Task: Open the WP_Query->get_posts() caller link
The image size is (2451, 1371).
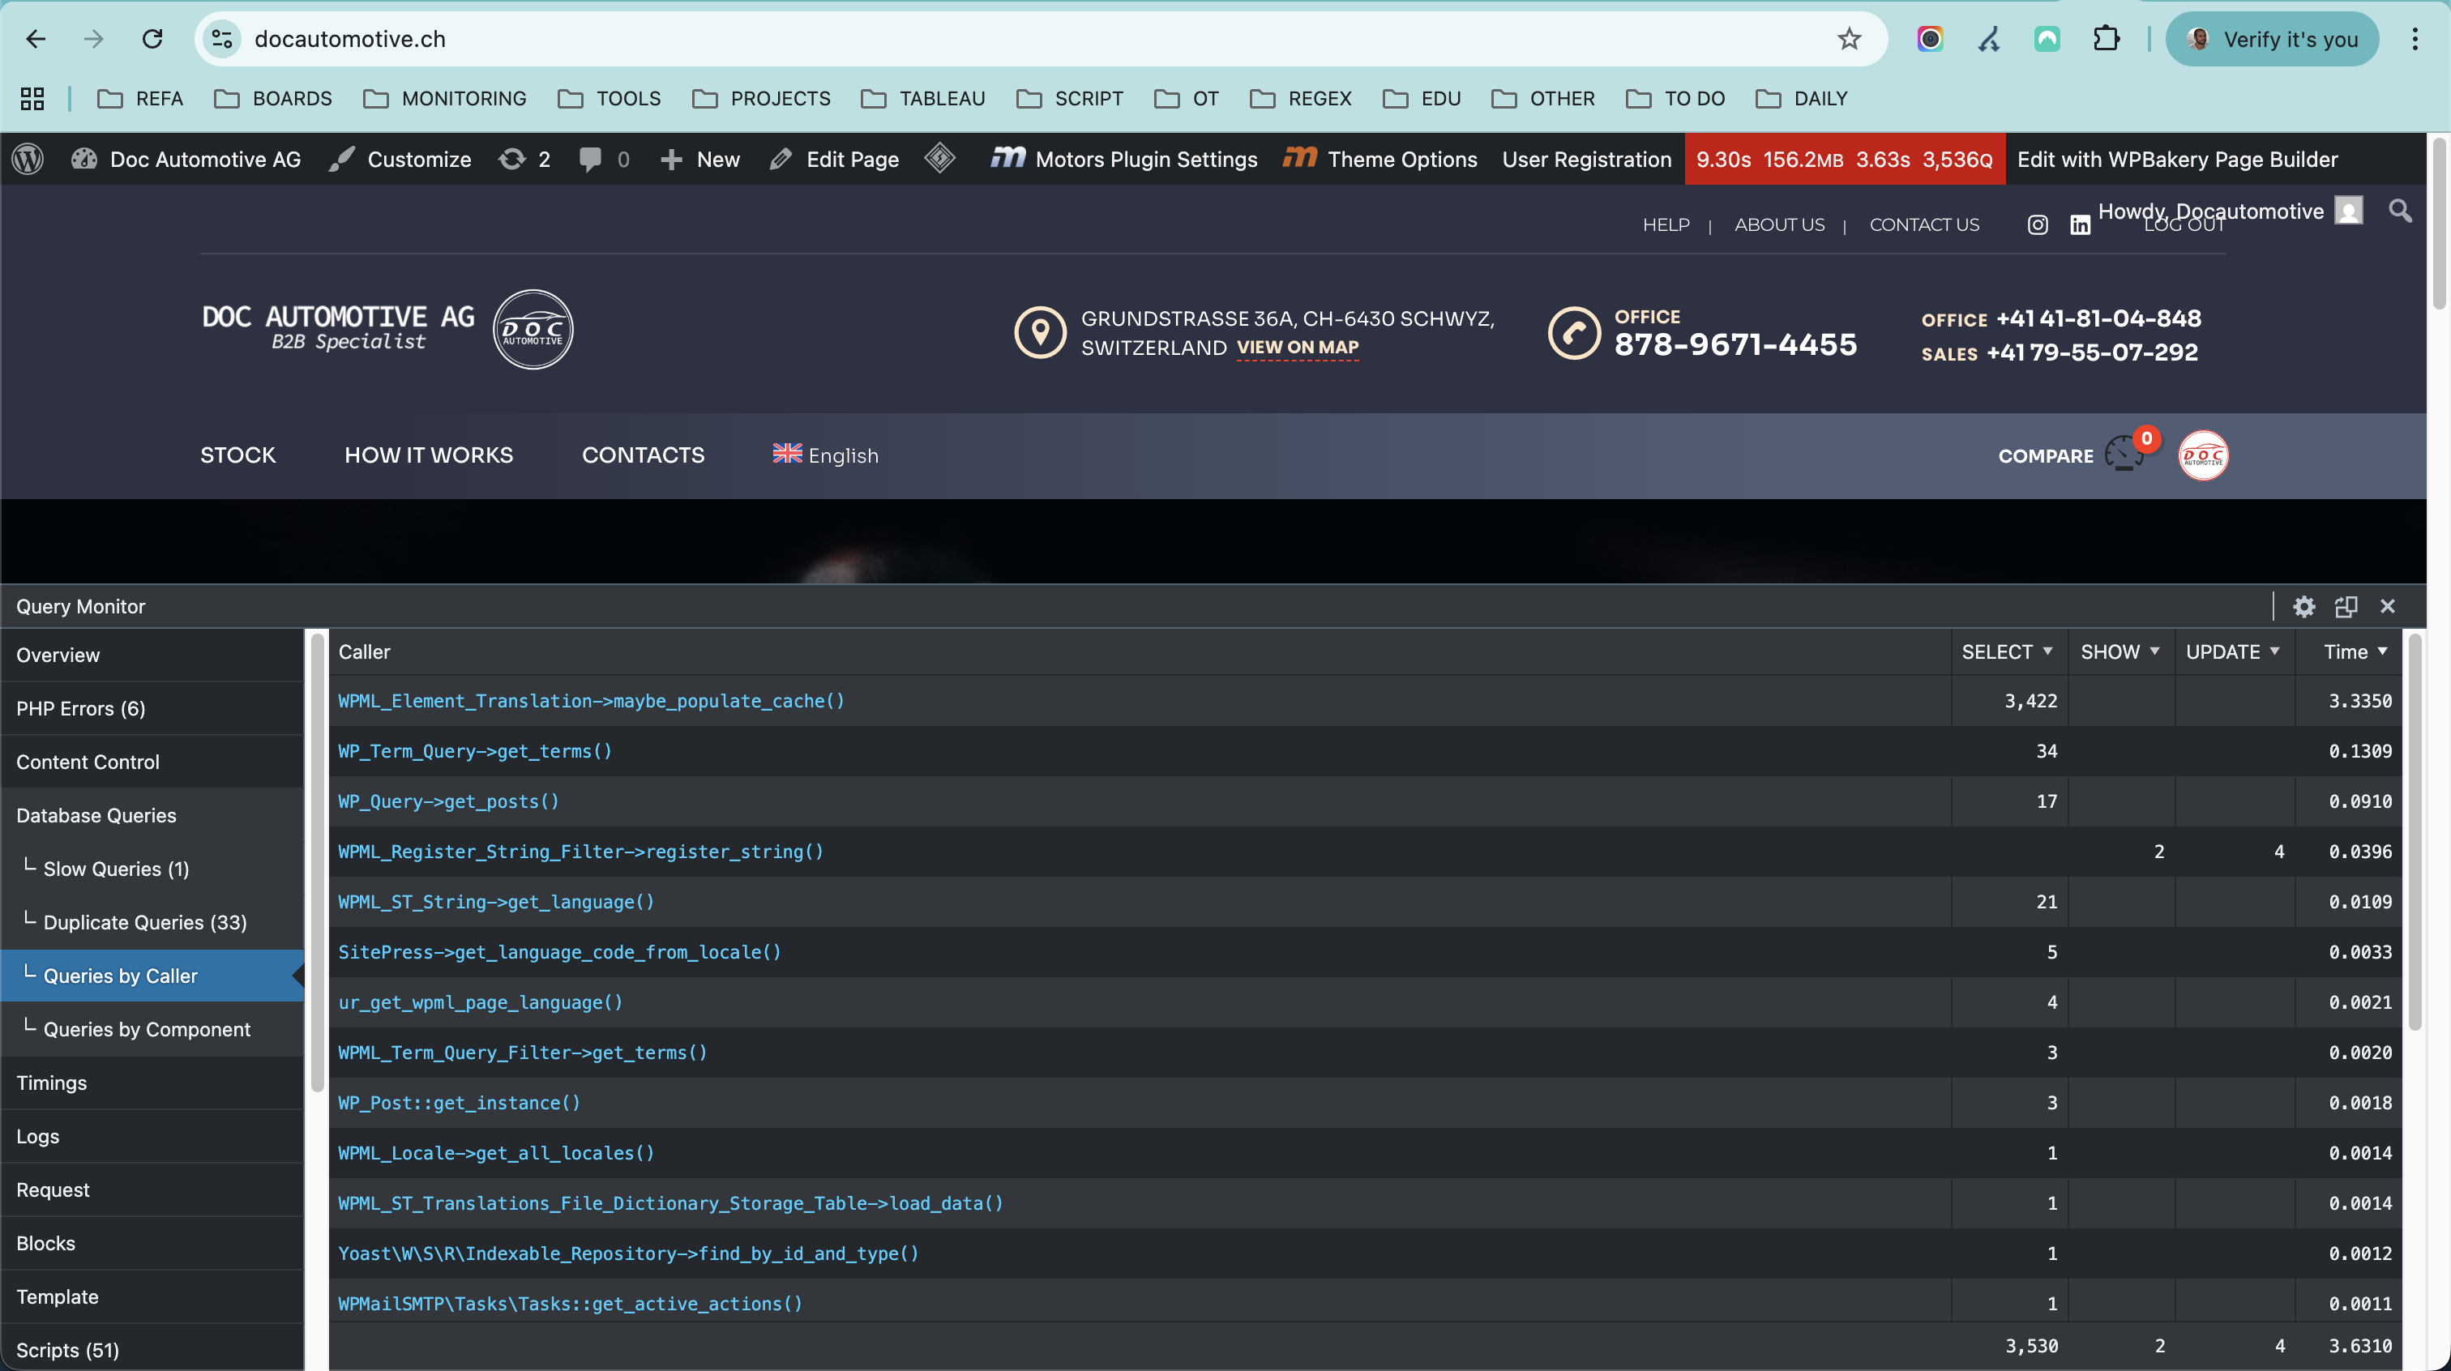Action: point(448,801)
